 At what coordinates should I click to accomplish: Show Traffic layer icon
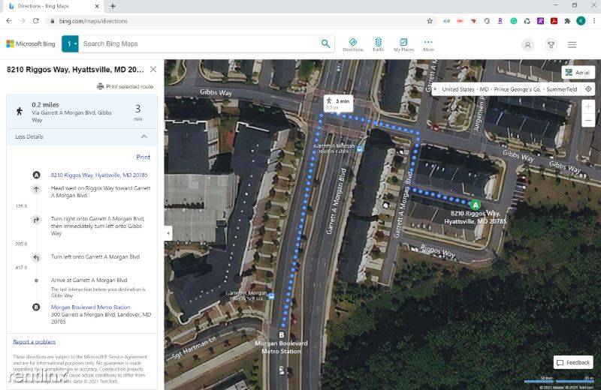coord(378,44)
